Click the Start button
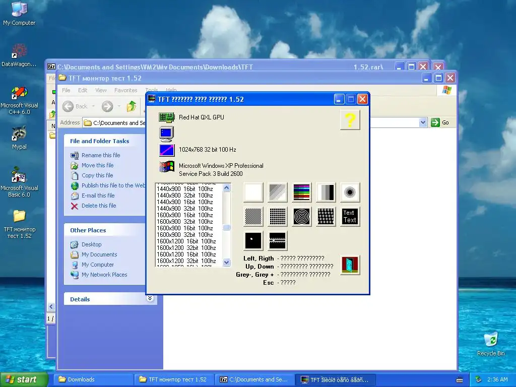Image resolution: width=516 pixels, height=387 pixels. [24, 380]
